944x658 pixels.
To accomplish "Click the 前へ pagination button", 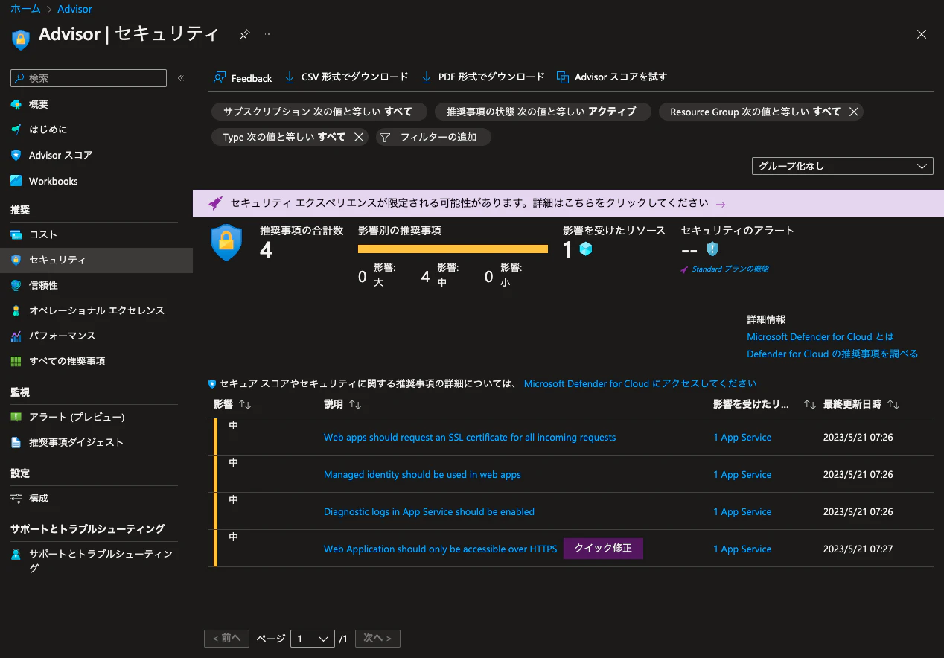I will click(226, 639).
